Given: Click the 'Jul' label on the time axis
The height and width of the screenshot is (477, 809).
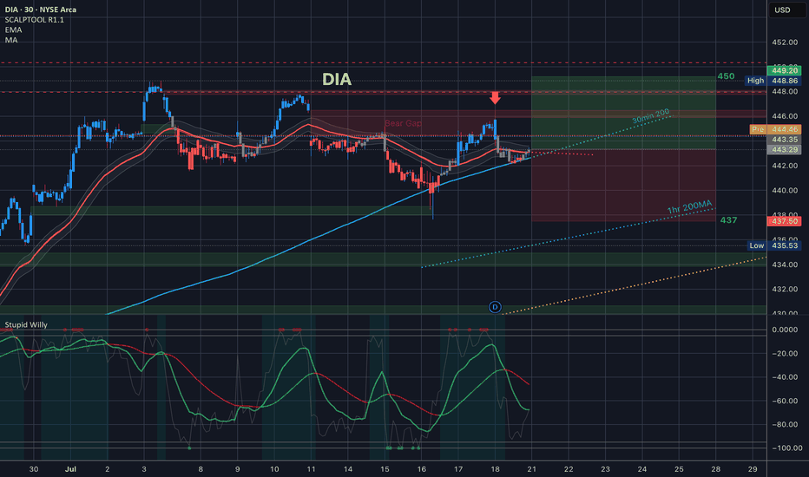Looking at the screenshot, I should (70, 469).
